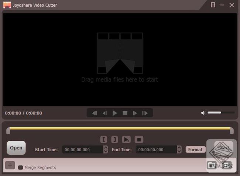Close the Joyoshare Video Cutter window
The image size is (240, 176).
tap(232, 5)
